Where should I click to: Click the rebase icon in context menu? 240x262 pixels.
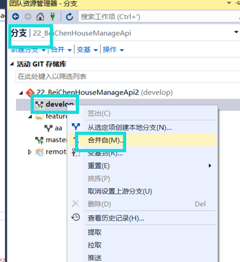75,152
